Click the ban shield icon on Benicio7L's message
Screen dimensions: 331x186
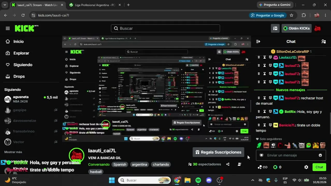point(270,125)
